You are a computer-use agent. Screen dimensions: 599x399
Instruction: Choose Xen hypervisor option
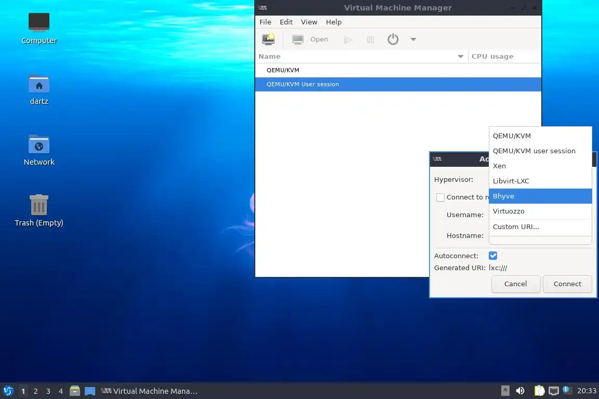click(x=540, y=166)
